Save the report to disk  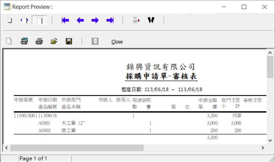click(69, 41)
